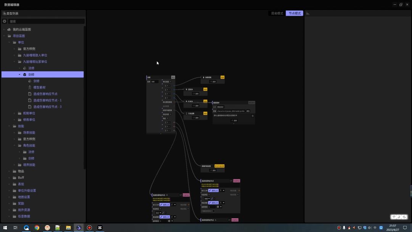Click the pink tag button on 造成伤害响应节点 node
The height and width of the screenshot is (232, 412).
237,181
